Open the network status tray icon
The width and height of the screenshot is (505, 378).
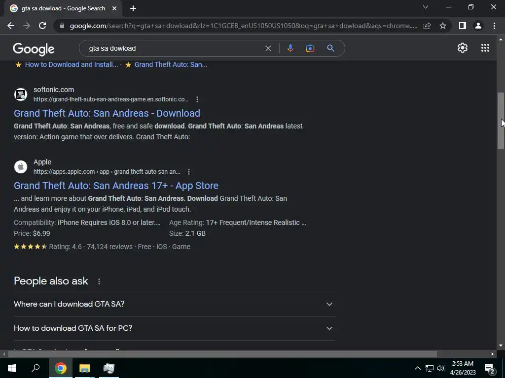tap(430, 368)
